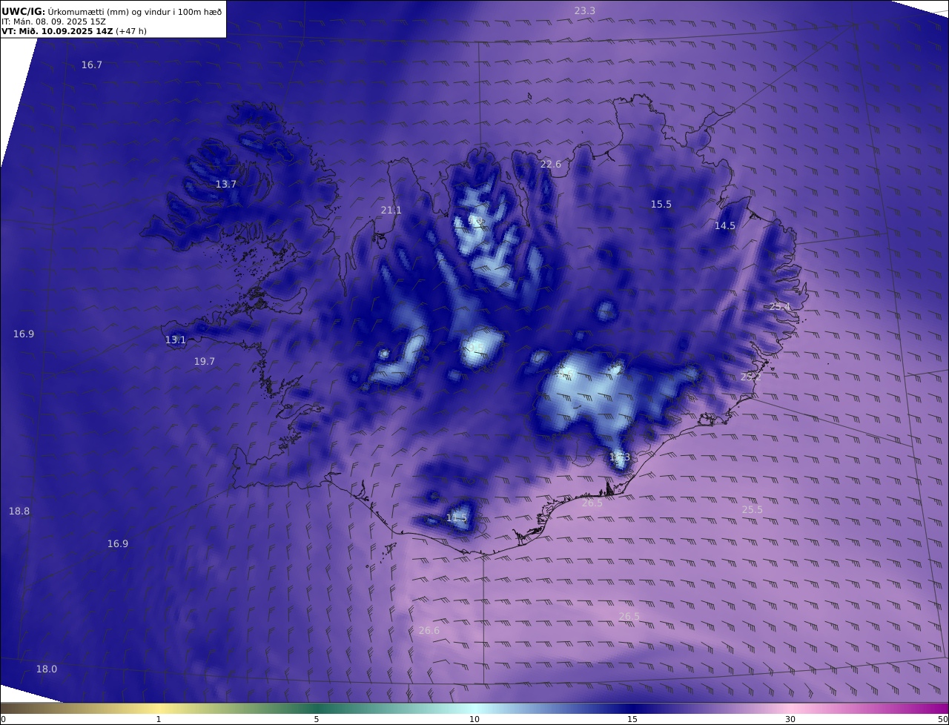Pick the dark green colour band above tick 5
Viewport: 949px width, 725px height.
(x=317, y=708)
